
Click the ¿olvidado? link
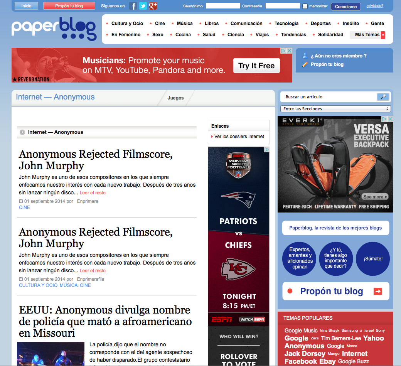pos(375,6)
